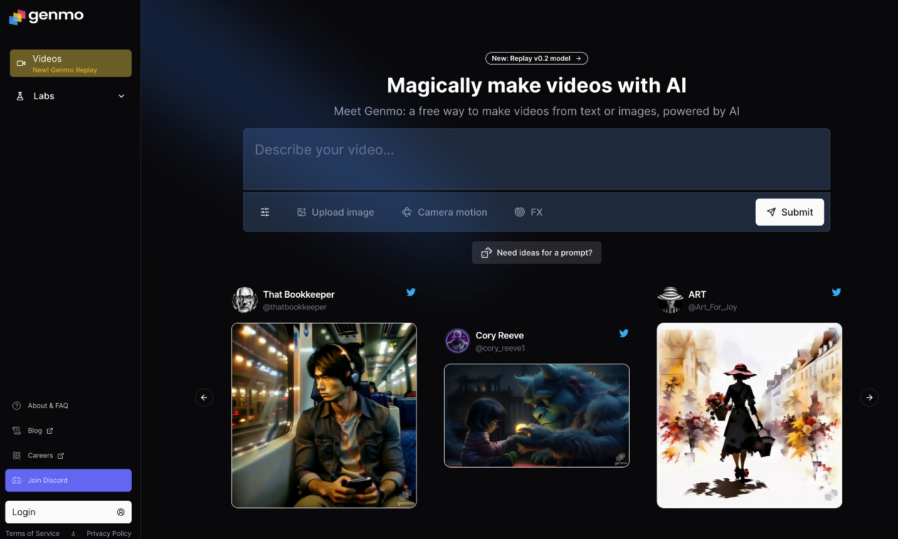Open That Bookkeeper's profile avatar
Screen dimensions: 898x539
pos(245,300)
